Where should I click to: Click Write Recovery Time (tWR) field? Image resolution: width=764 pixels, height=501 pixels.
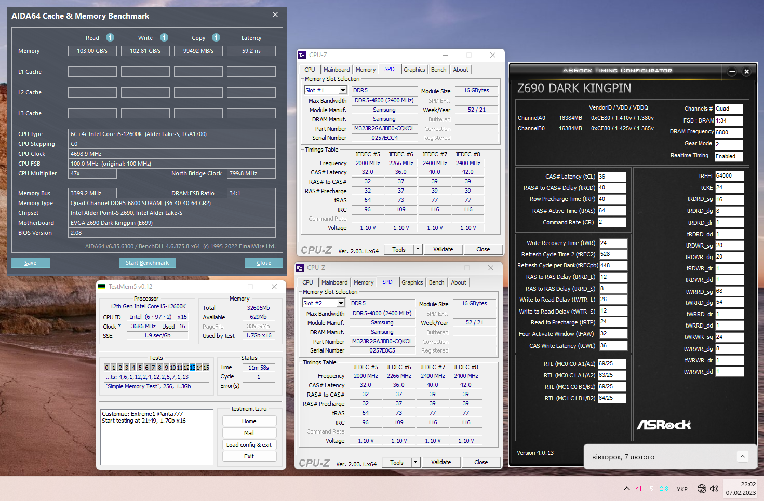pyautogui.click(x=613, y=243)
